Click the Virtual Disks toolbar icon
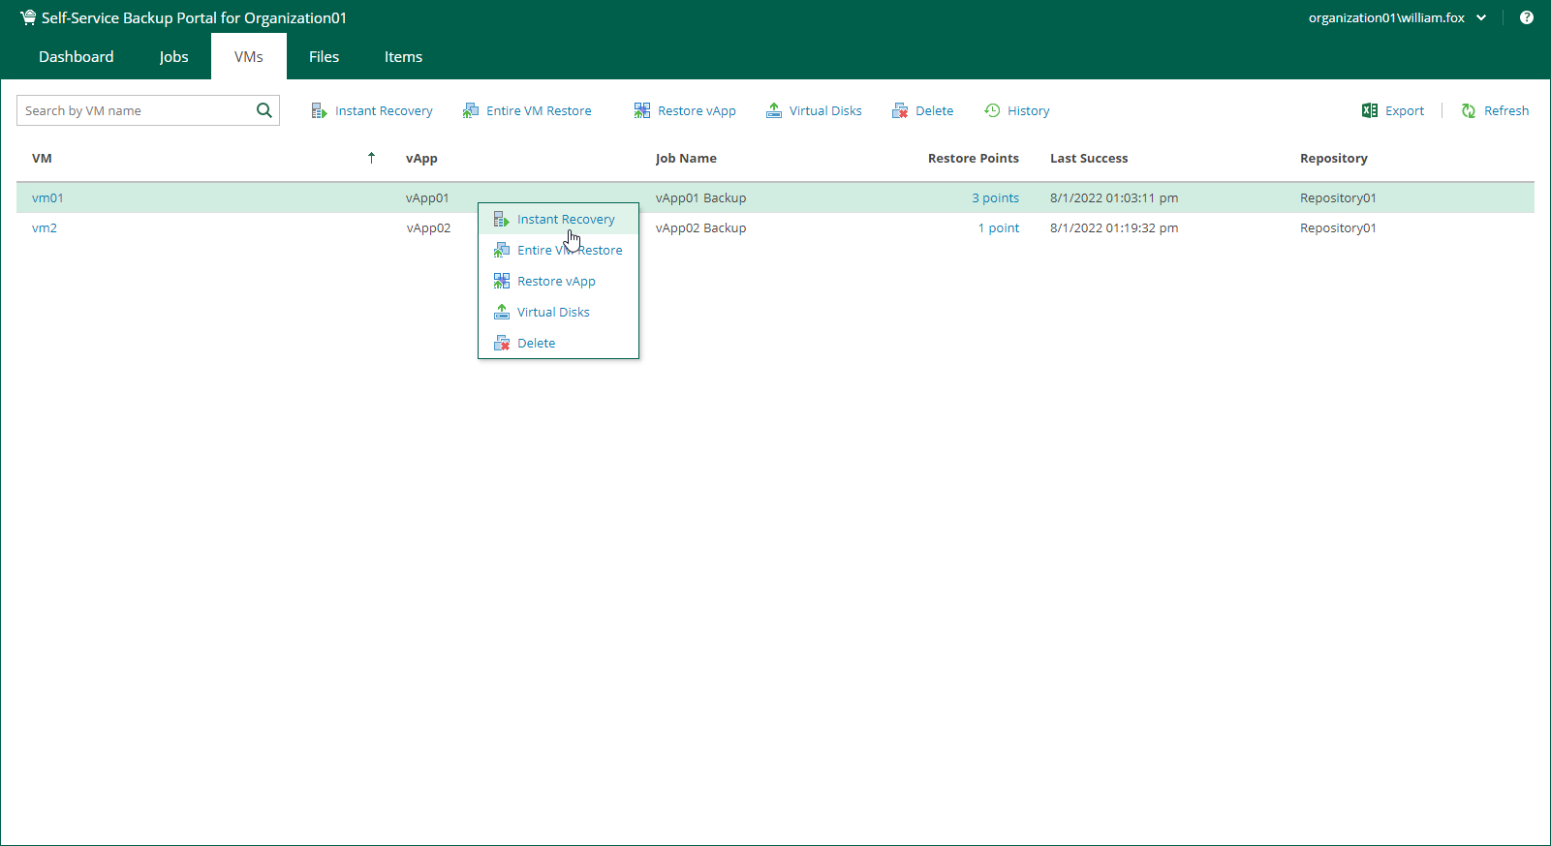1551x846 pixels. (x=774, y=111)
